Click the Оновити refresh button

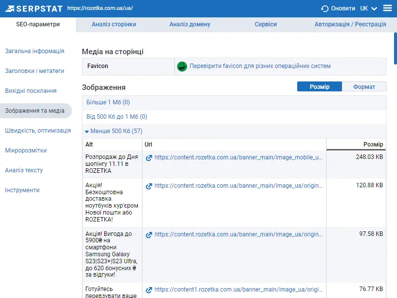(338, 8)
